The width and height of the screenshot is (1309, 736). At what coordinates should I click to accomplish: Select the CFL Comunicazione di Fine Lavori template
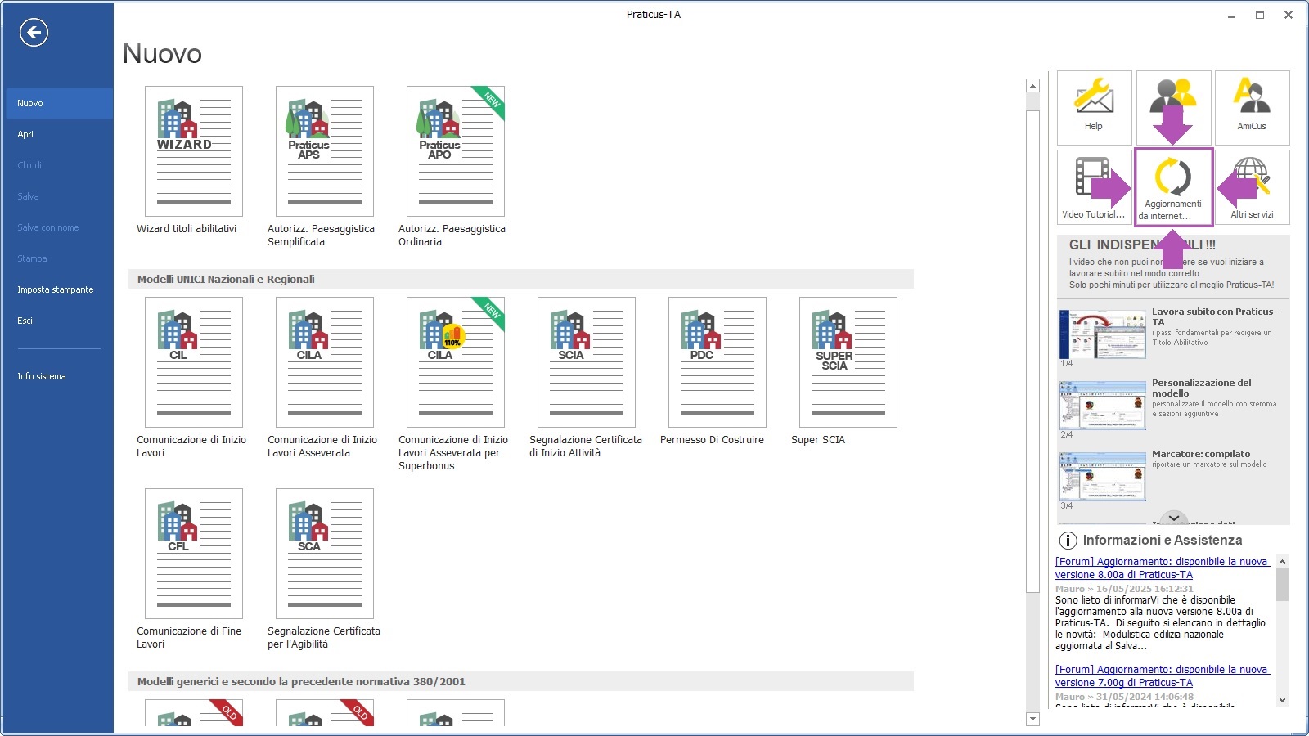pos(194,554)
